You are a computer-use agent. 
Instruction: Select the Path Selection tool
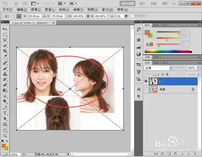pyautogui.click(x=5, y=119)
